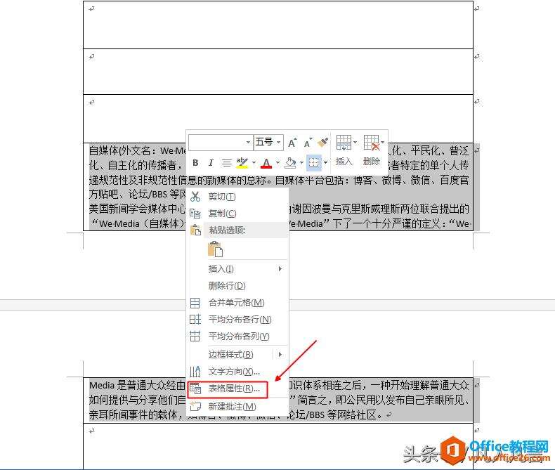Open the delete table dropdown arrow
Viewport: 555px width, 470px height.
(x=383, y=143)
